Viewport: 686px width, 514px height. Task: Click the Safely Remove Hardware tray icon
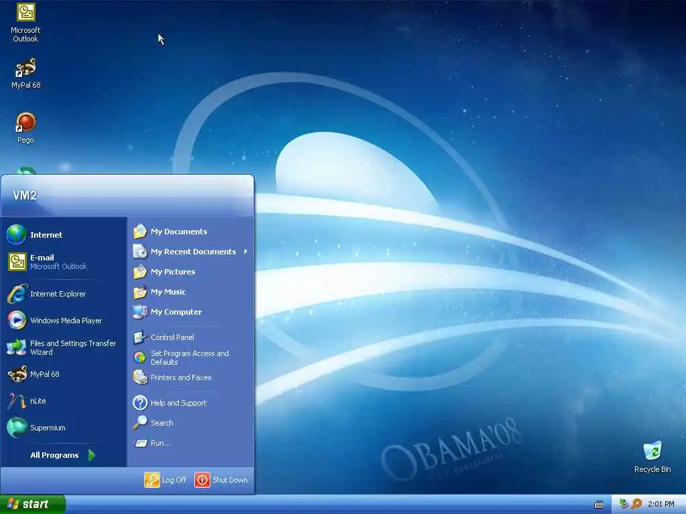click(x=624, y=504)
